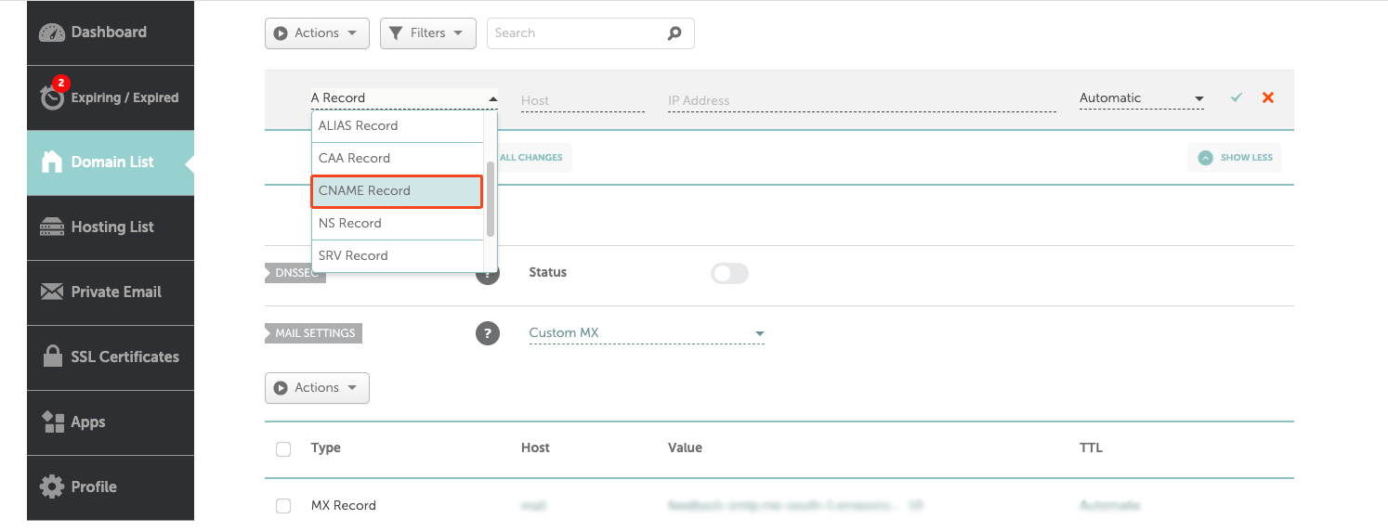Collapse the A Record type dropdown
Viewport: 1388px width, 532px height.
[x=404, y=98]
